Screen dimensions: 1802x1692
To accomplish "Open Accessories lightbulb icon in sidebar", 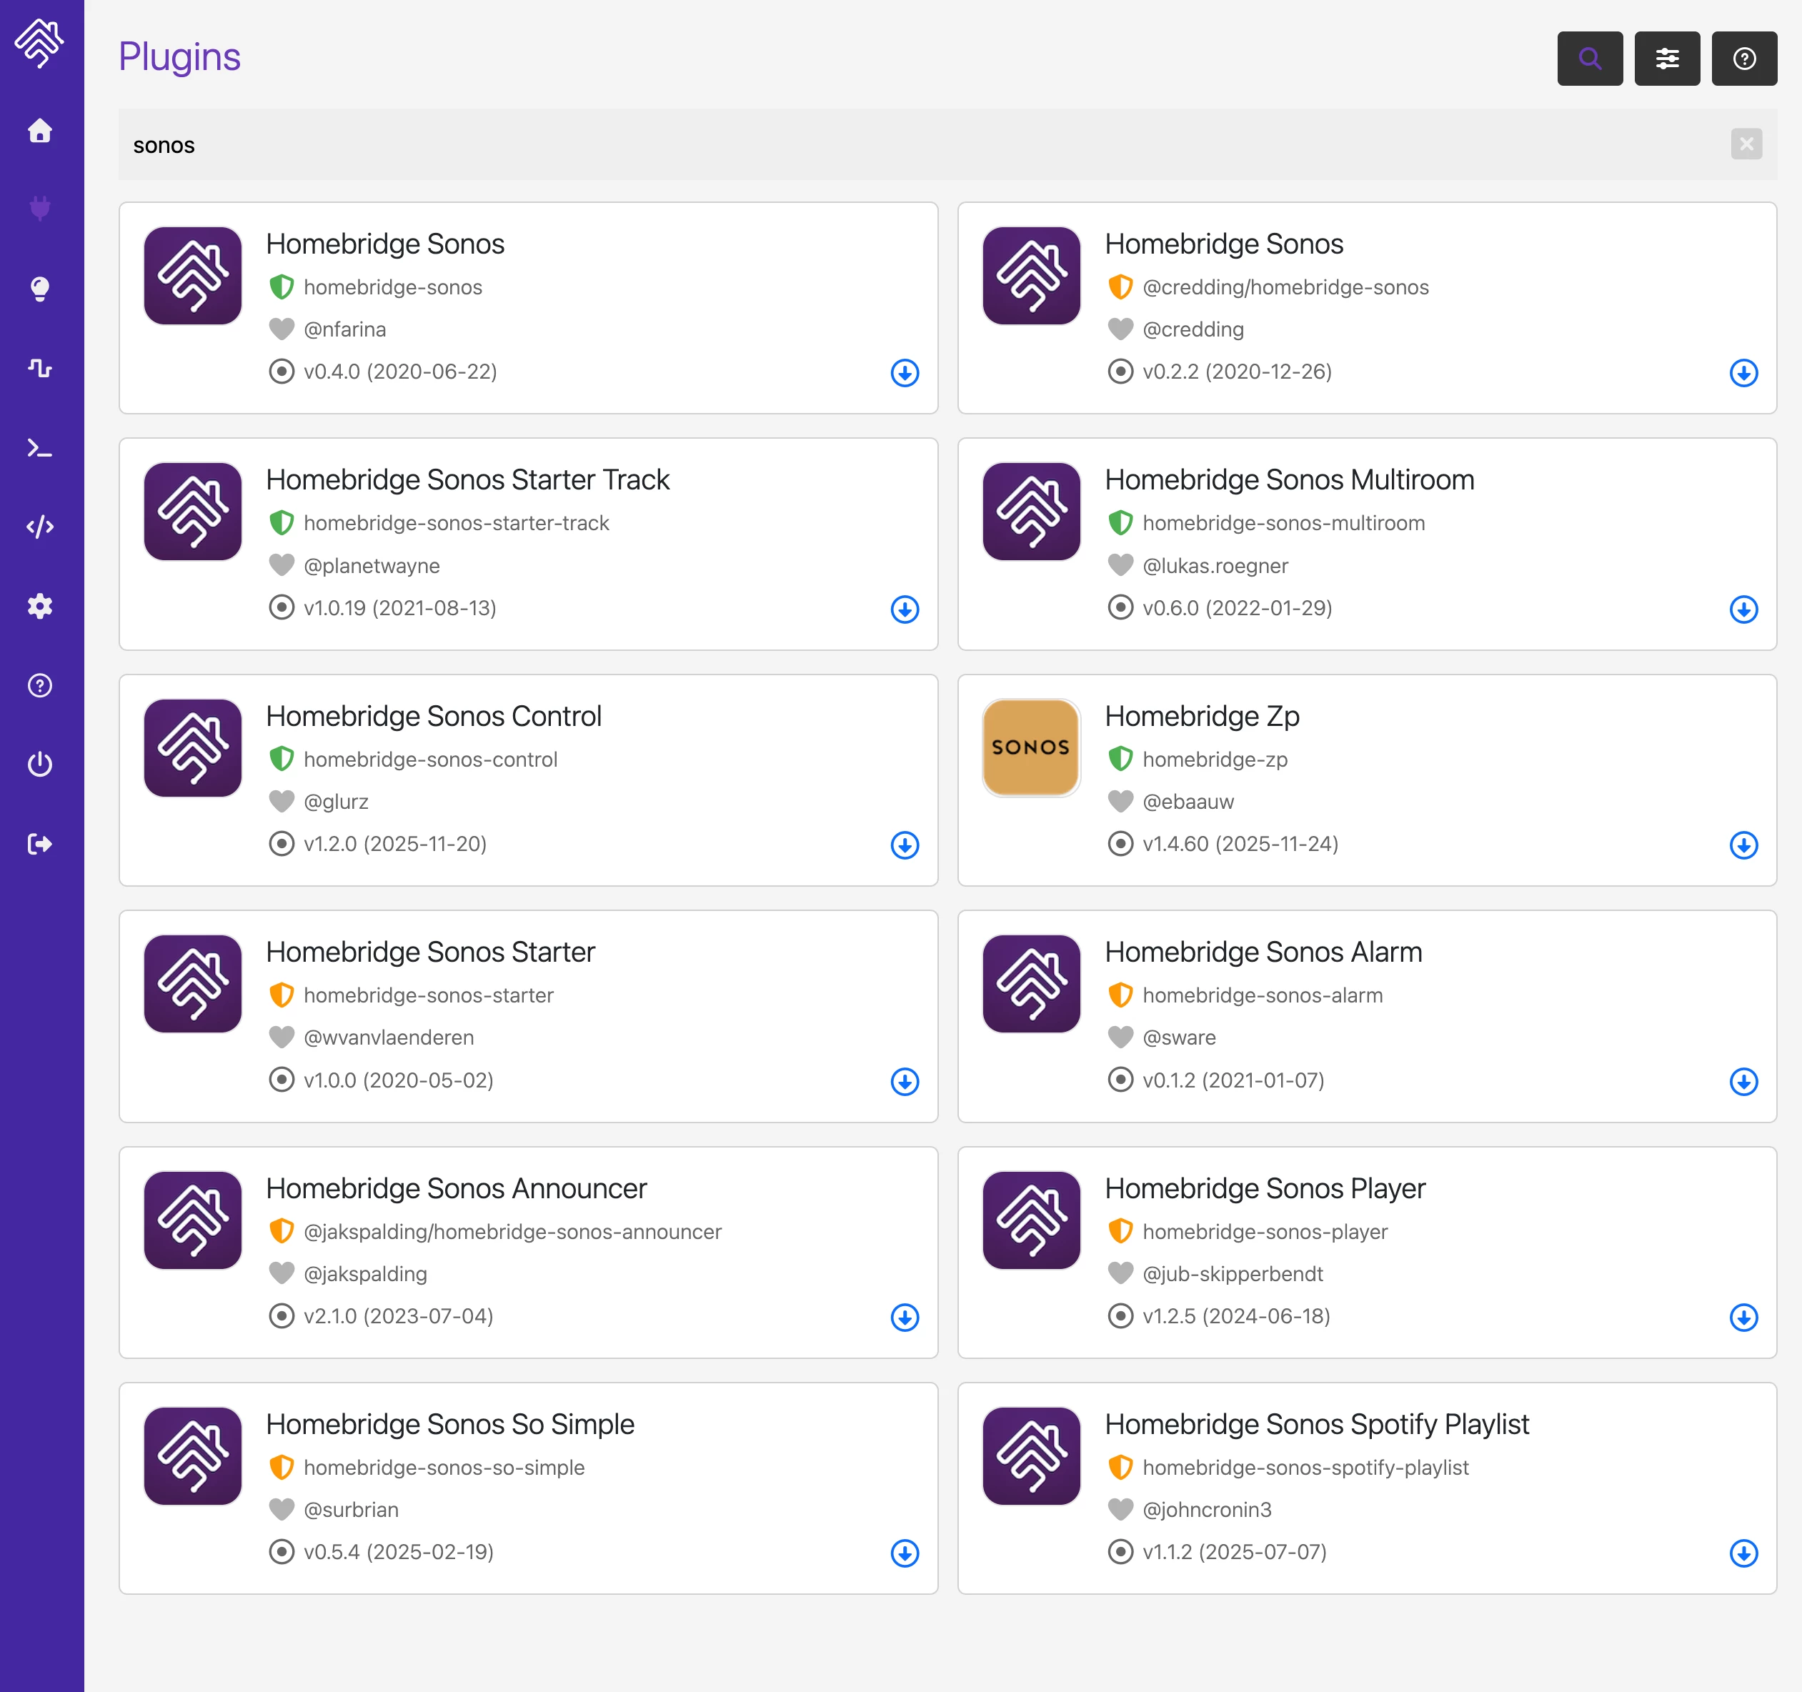I will 40,288.
